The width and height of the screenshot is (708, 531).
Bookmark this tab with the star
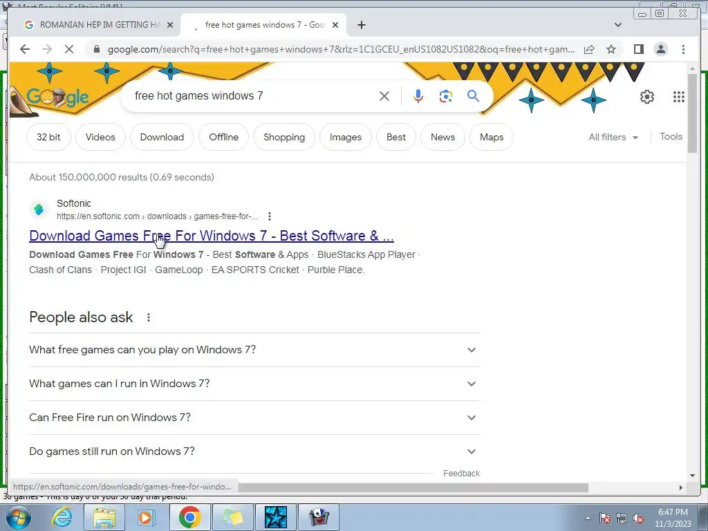click(x=611, y=49)
